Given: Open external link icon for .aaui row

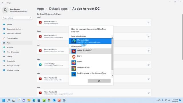Looking at the screenshot, I should tap(148, 22).
